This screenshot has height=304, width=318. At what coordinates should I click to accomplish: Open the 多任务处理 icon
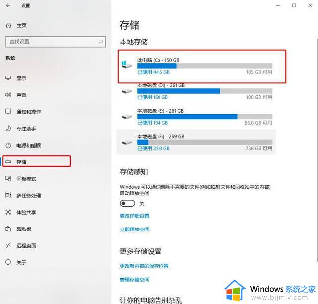[8, 195]
